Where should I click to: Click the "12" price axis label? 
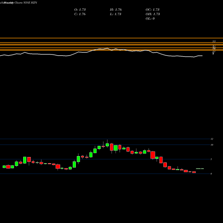point(212,139)
